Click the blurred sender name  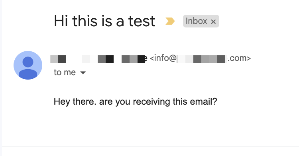[99, 59]
